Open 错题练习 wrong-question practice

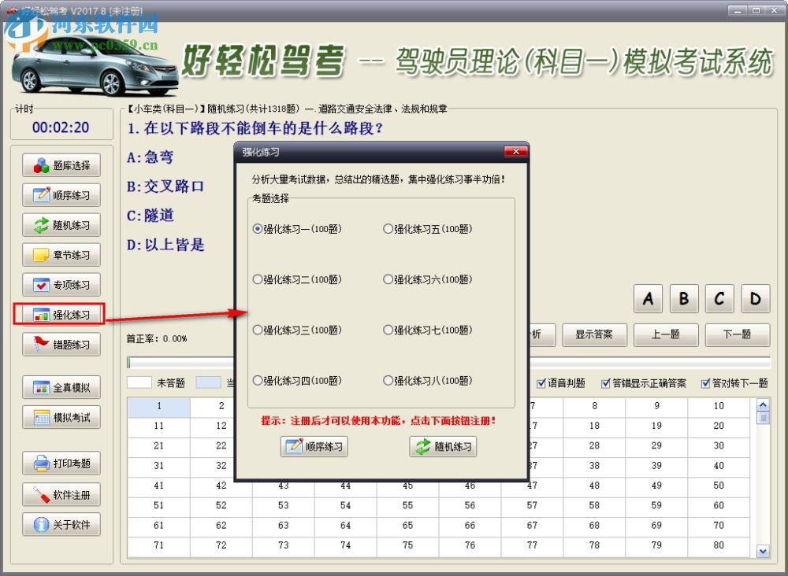pyautogui.click(x=61, y=344)
